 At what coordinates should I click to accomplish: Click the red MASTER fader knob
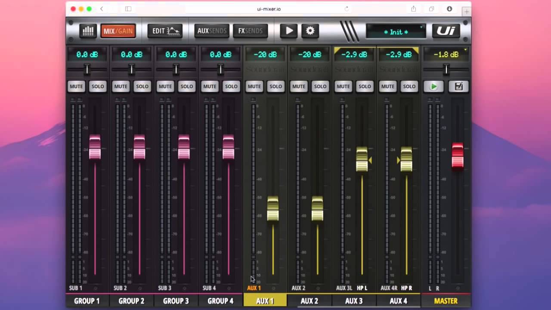pos(458,155)
